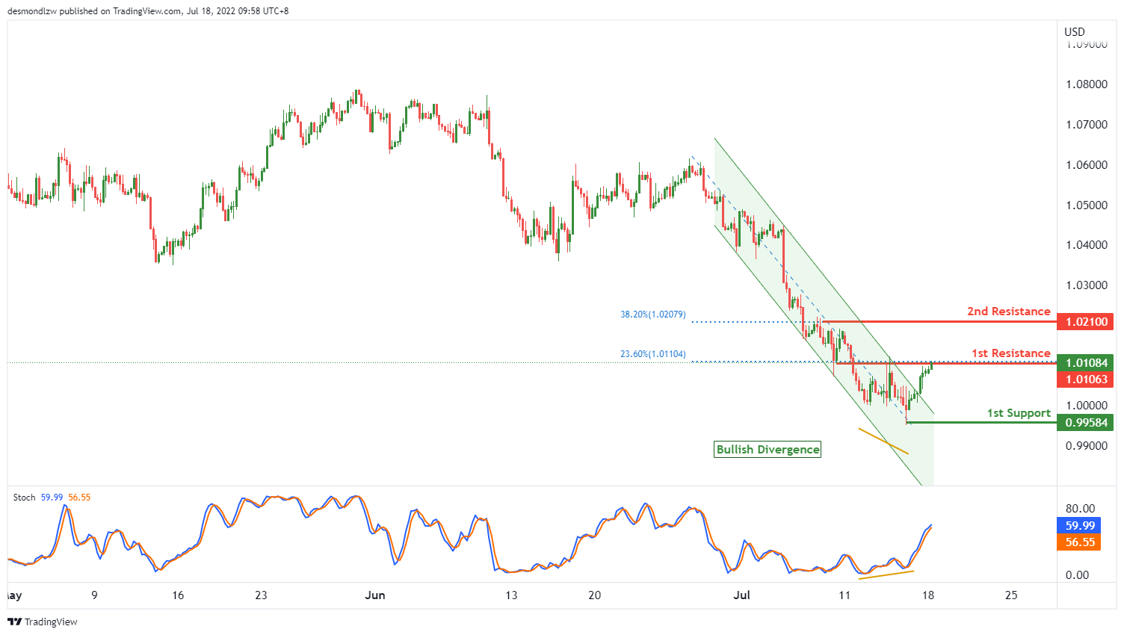The width and height of the screenshot is (1124, 635).
Task: Click the 38.20%(1.02079) Fibonacci label
Action: click(x=652, y=315)
